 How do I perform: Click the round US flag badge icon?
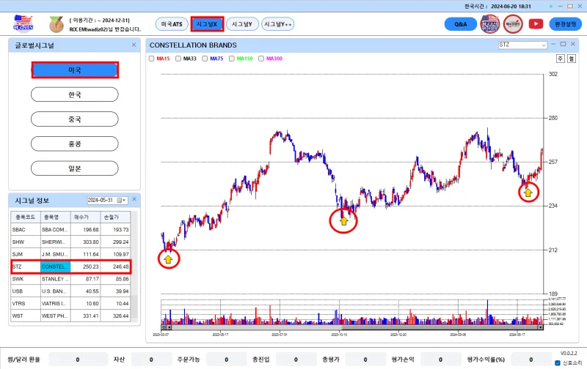[489, 24]
